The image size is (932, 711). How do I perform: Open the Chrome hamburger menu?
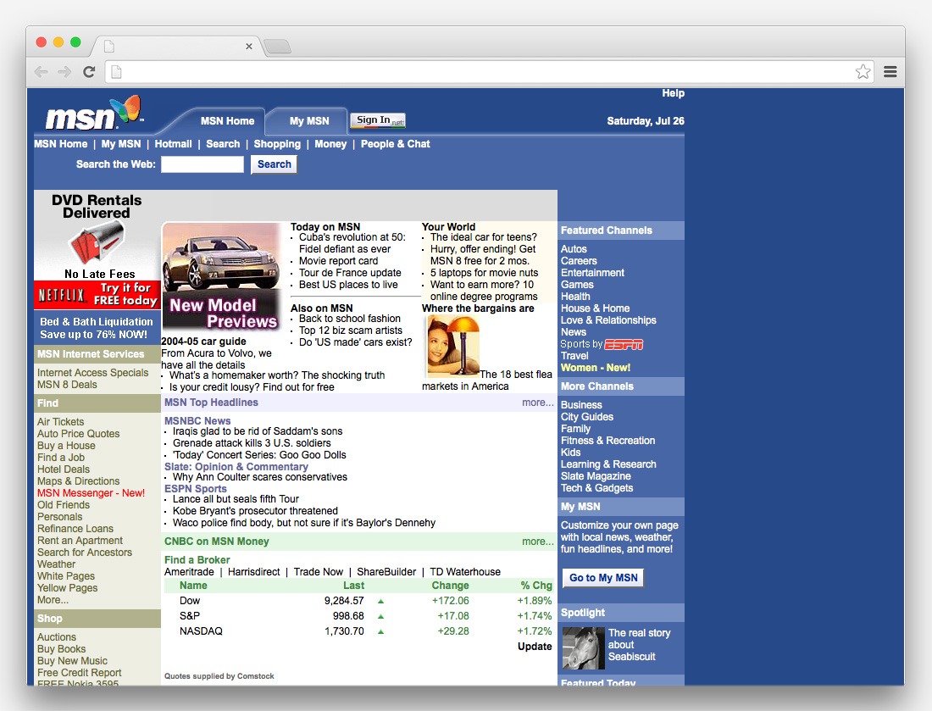(x=890, y=72)
